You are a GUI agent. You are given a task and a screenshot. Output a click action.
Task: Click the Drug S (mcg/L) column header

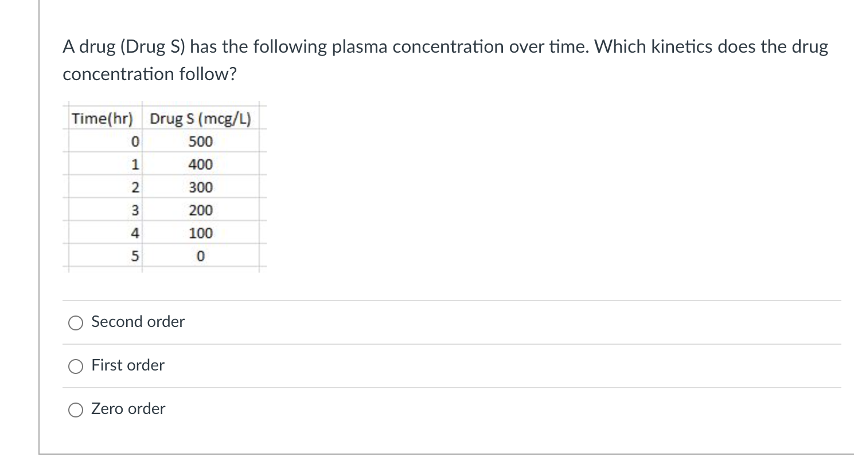[200, 119]
